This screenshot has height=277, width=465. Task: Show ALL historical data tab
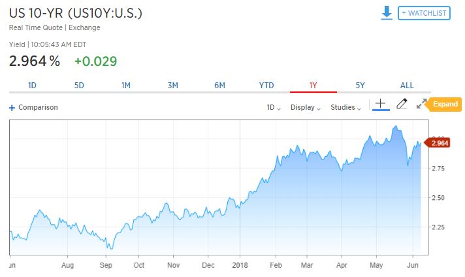pos(407,86)
